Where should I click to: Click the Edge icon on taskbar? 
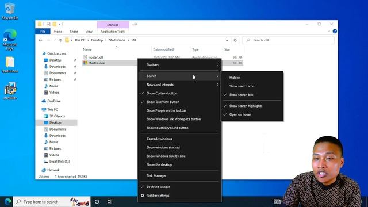point(7,202)
